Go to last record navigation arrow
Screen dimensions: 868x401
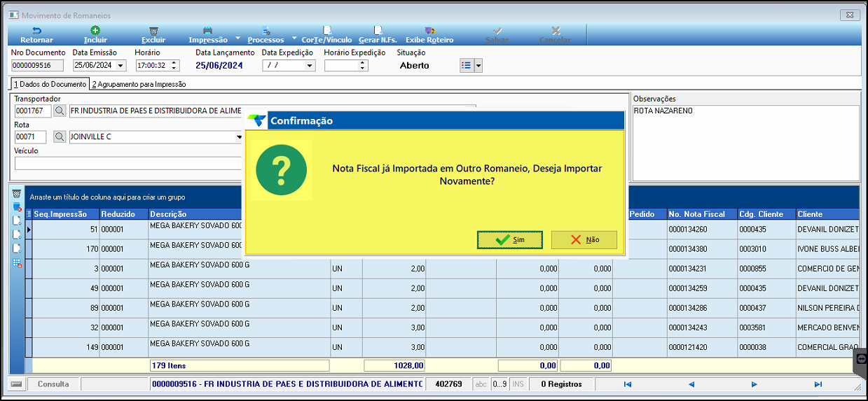pos(818,384)
